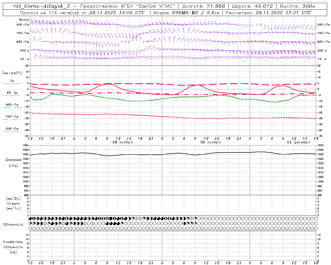Click the 'Ветер' wind panel label
This screenshot has height=265, width=331.
click(24, 20)
